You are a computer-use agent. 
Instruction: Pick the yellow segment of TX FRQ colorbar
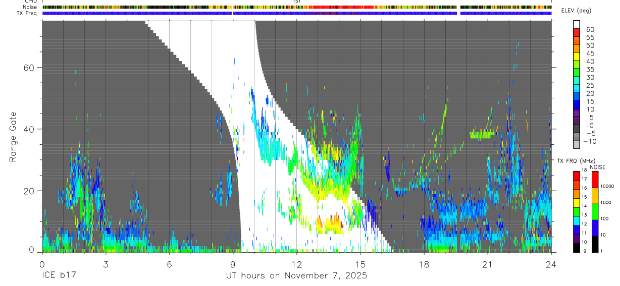(577, 203)
